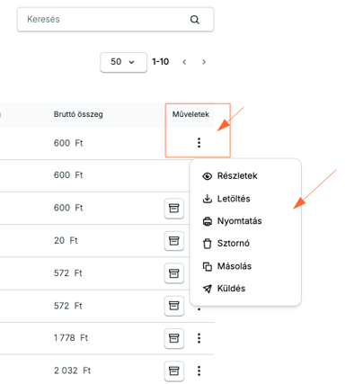Image resolution: width=363 pixels, height=384 pixels.
Task: Click the magnifier icon in Keresés field
Action: tap(195, 20)
